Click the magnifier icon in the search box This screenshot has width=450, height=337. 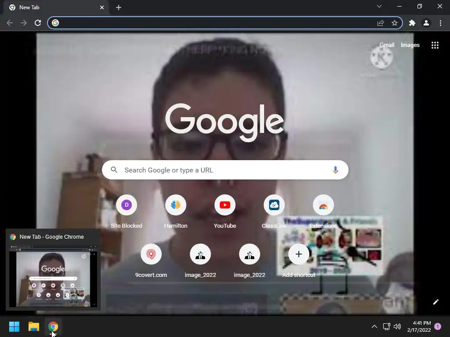[114, 170]
